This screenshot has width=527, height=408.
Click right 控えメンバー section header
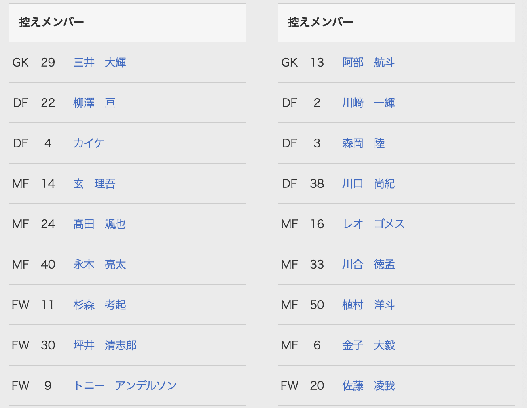pyautogui.click(x=320, y=22)
